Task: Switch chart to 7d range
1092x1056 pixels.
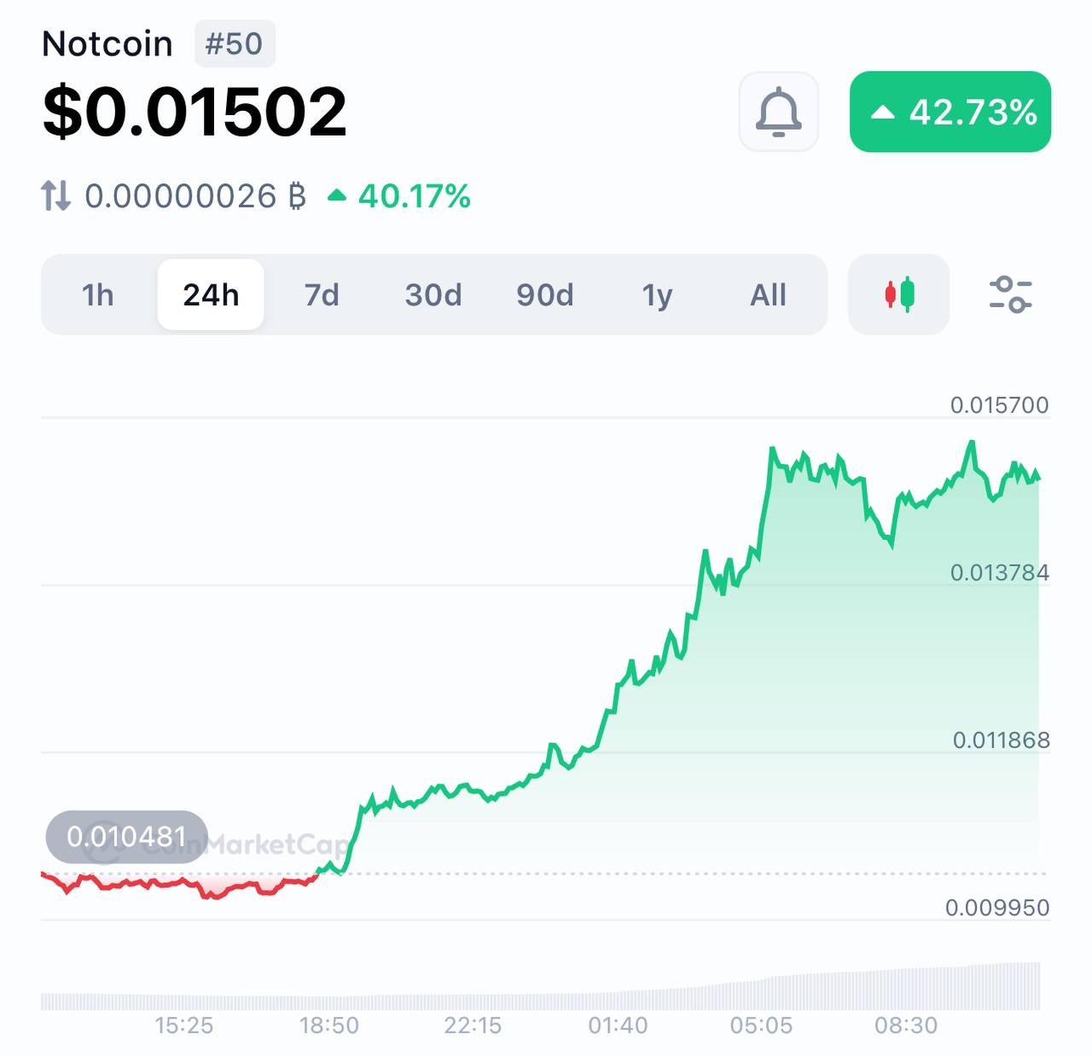Action: pos(322,295)
